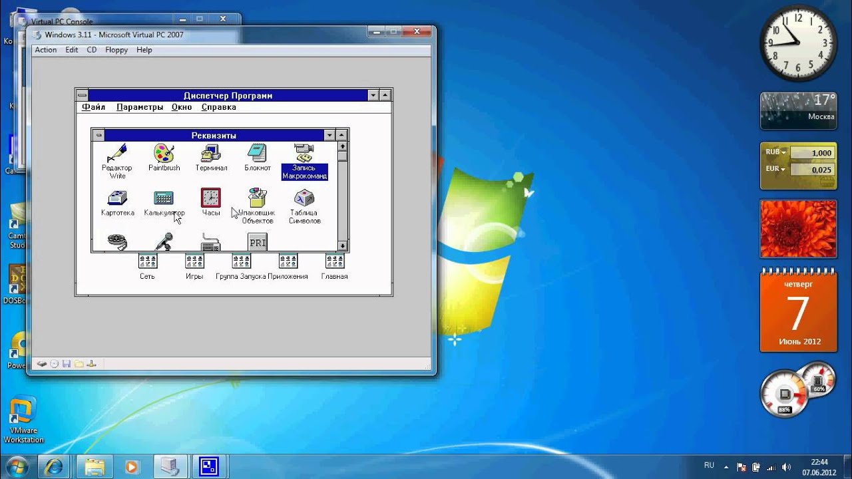852x479 pixels.
Task: Click the red flower slideshow gadget
Action: click(x=798, y=228)
